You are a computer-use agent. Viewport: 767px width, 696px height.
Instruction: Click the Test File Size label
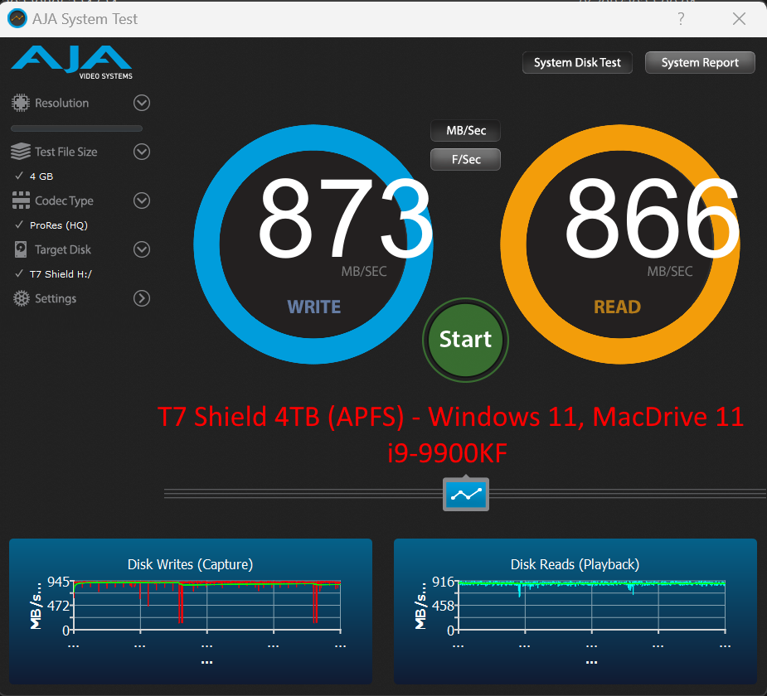pyautogui.click(x=66, y=152)
